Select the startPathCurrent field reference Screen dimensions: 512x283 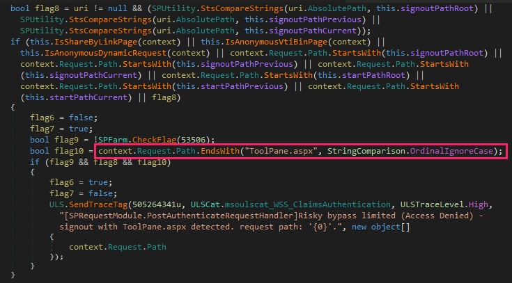click(x=88, y=97)
